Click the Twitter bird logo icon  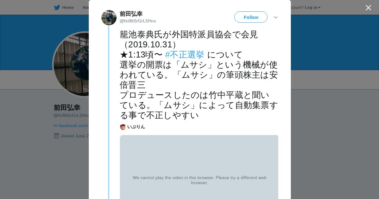[x=57, y=8]
